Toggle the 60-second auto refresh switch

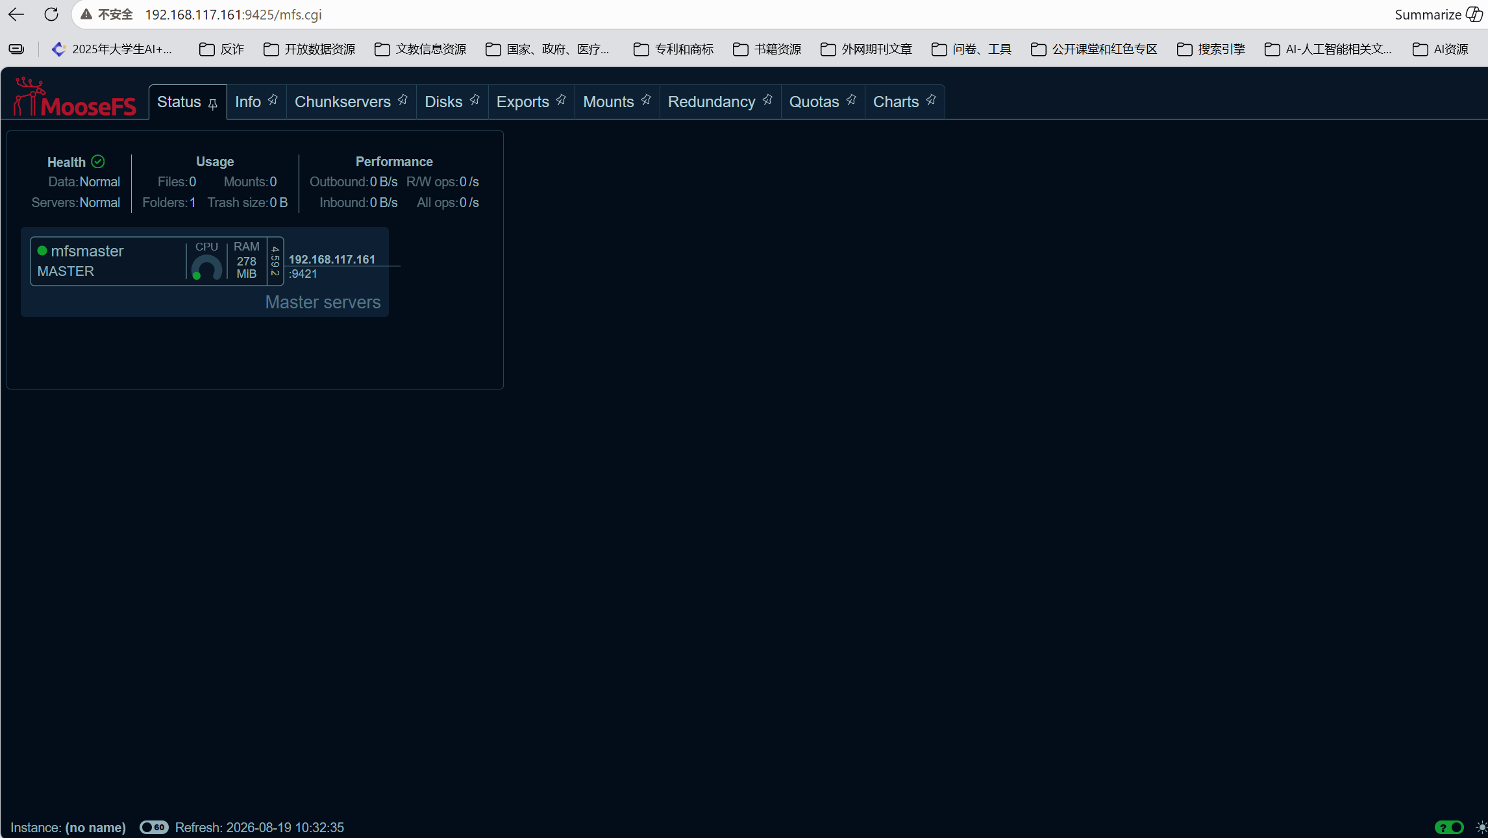pos(154,828)
